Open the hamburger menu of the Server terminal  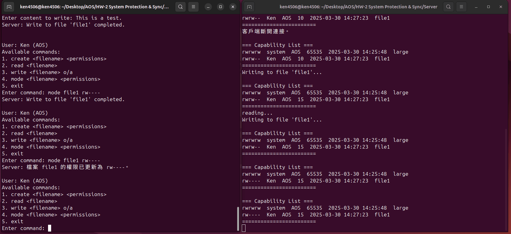[461, 7]
